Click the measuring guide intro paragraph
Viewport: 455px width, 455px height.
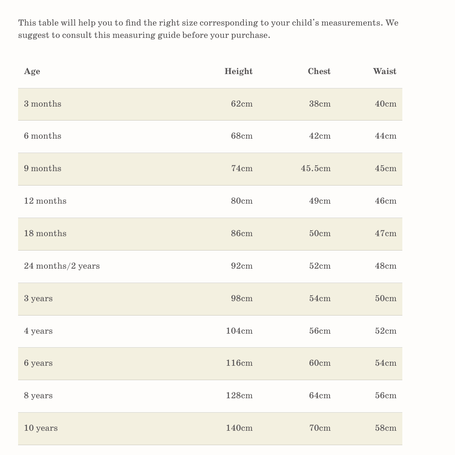(208, 29)
